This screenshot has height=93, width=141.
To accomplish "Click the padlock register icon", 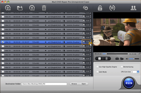I will tap(100, 8).
